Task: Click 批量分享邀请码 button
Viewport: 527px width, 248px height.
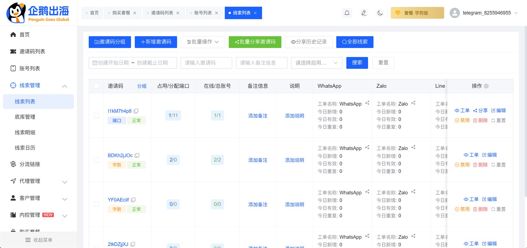Action: pyautogui.click(x=255, y=42)
